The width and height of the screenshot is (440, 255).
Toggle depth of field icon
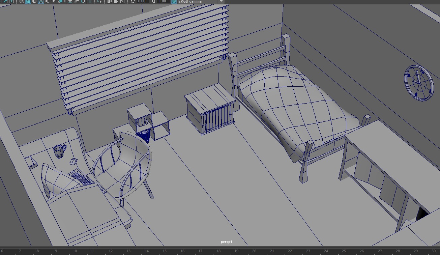point(89,1)
